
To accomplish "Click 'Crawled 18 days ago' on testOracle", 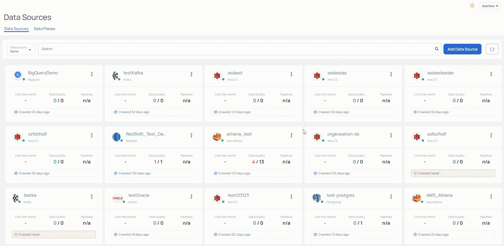I will [x=153, y=234].
